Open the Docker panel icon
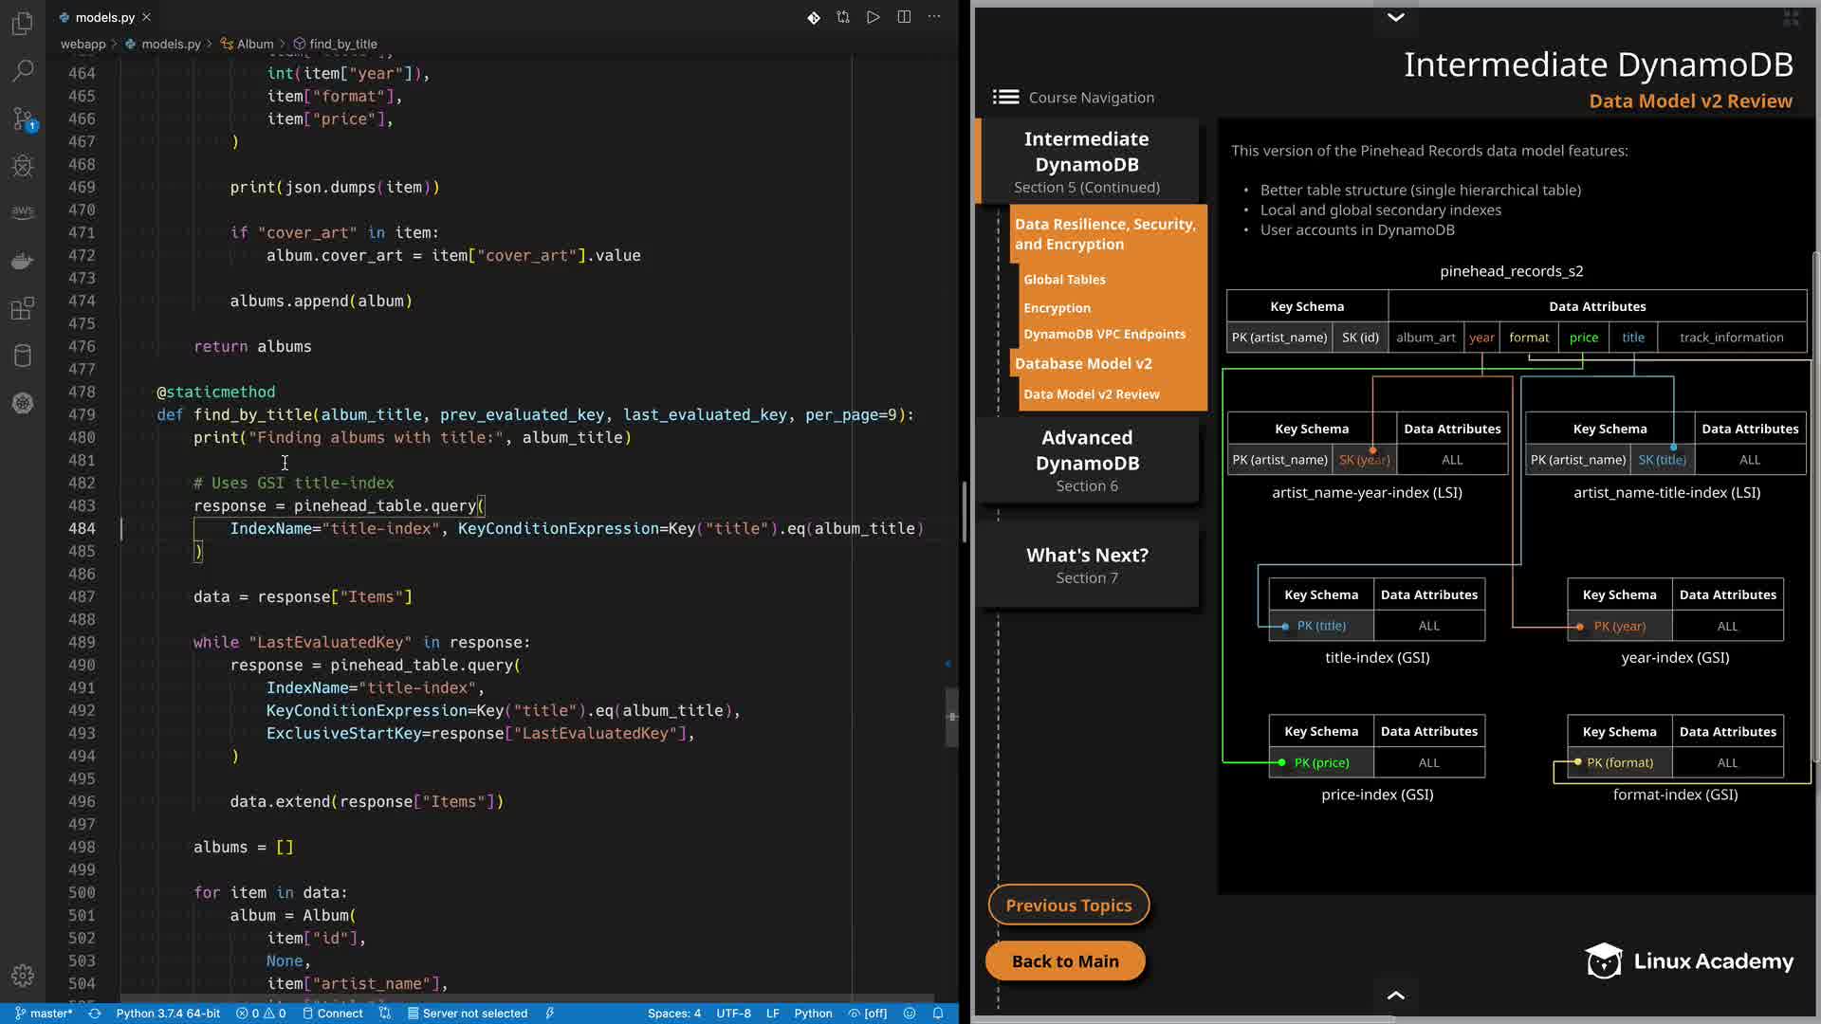Screen dimensions: 1821x1024 pos(23,261)
